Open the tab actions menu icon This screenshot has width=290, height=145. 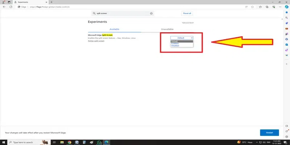click(x=9, y=2)
